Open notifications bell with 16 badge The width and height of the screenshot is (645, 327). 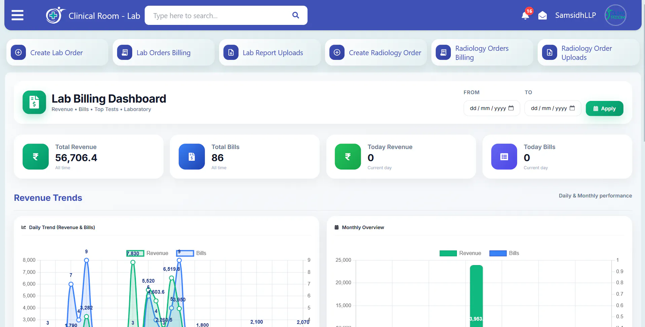pos(526,15)
